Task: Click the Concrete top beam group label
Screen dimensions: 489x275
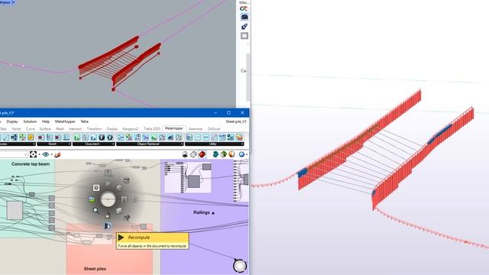Action: 31,163
